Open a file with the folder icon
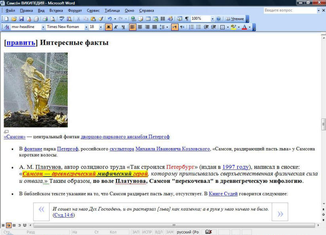The width and height of the screenshot is (326, 235). click(x=14, y=19)
